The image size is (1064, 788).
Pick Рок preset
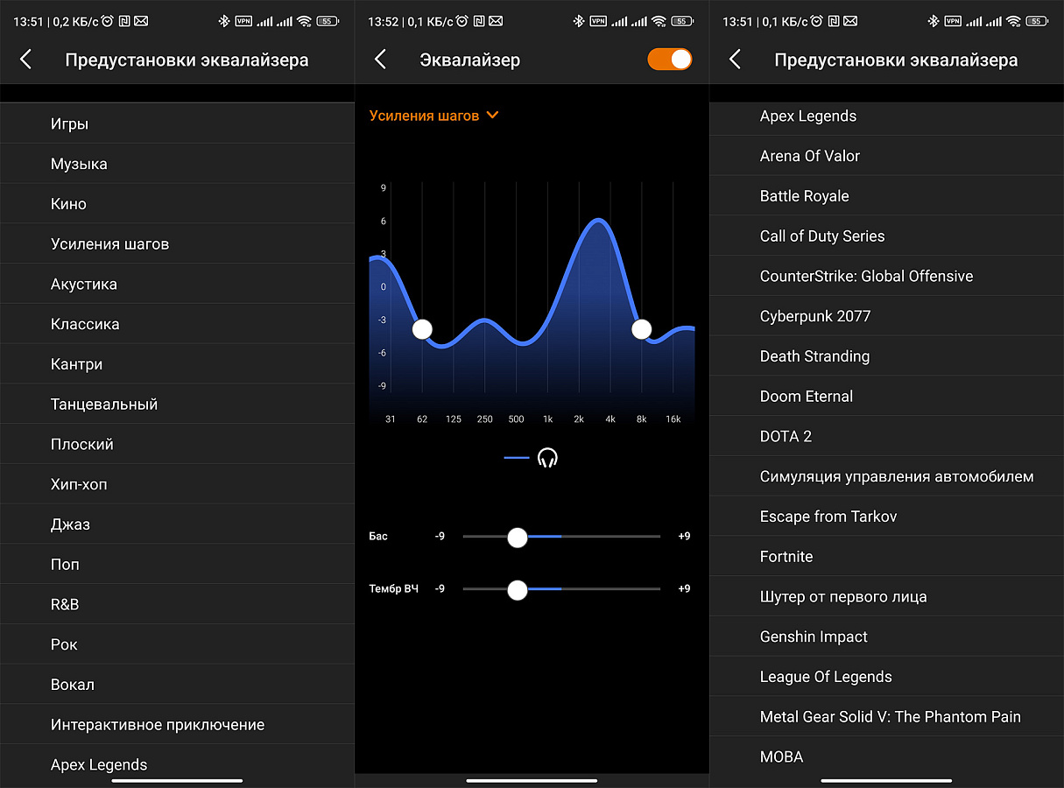[x=177, y=644]
